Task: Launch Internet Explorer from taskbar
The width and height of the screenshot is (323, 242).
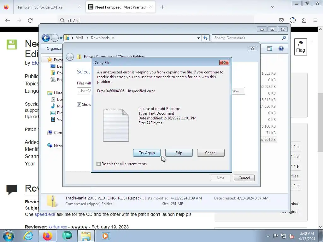Action: coord(28,236)
